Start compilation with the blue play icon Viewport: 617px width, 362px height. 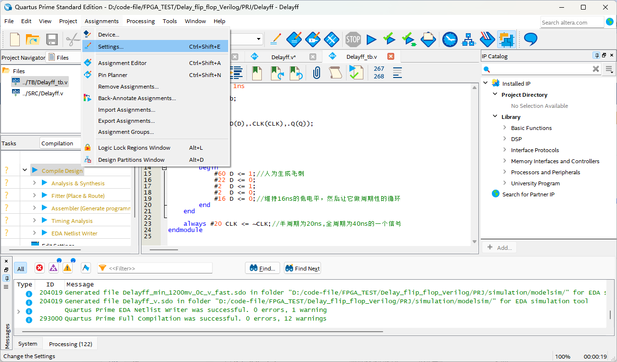coord(371,39)
